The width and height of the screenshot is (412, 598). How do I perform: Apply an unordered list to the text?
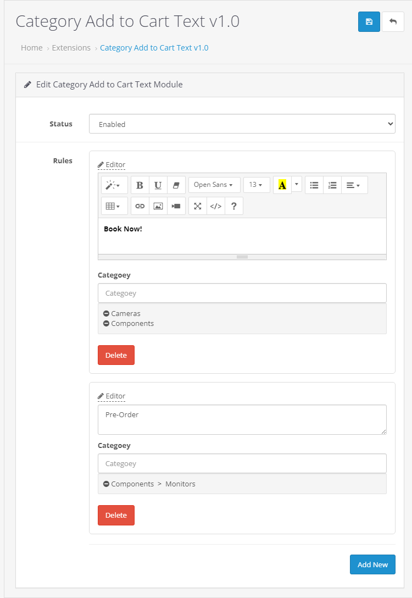point(314,185)
